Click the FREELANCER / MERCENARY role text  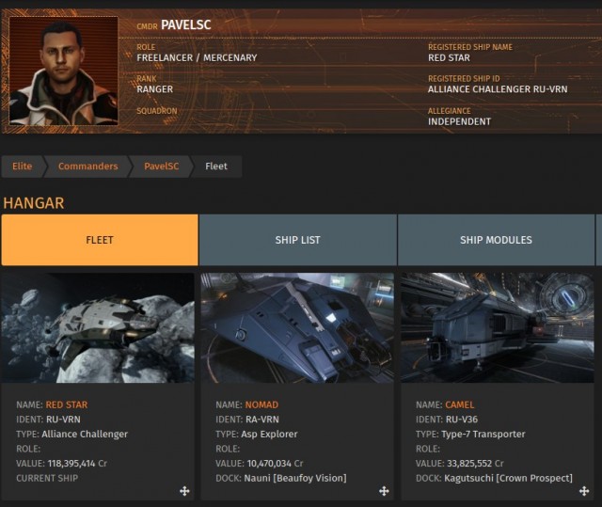pos(197,57)
